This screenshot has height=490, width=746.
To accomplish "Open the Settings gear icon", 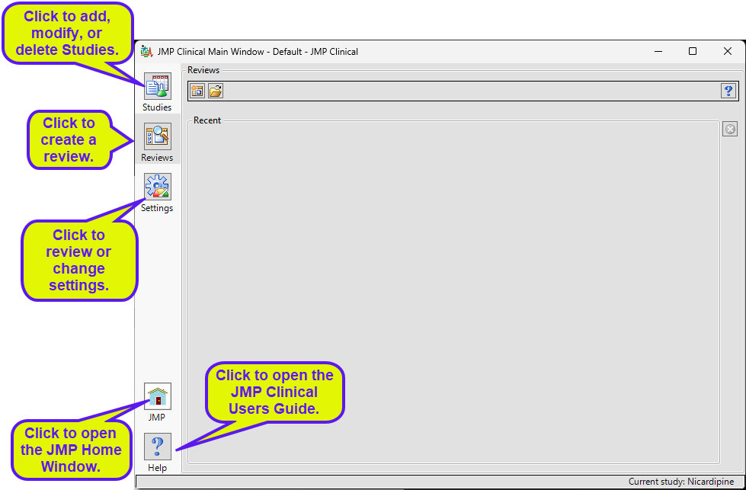I will coord(158,187).
